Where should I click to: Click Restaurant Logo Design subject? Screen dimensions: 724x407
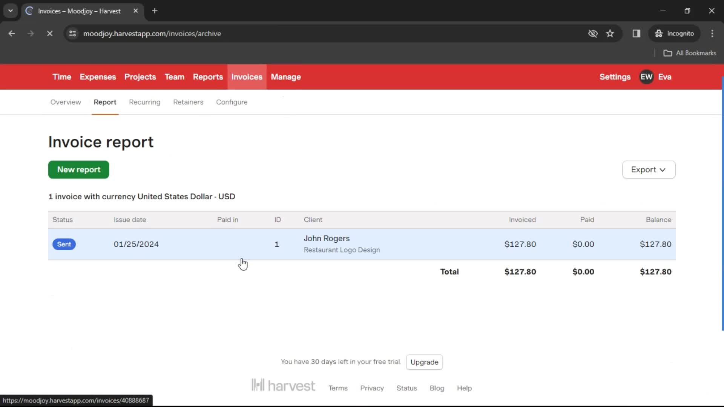(x=342, y=250)
